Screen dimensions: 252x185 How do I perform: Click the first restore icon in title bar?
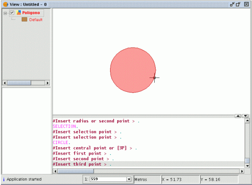point(233,4)
